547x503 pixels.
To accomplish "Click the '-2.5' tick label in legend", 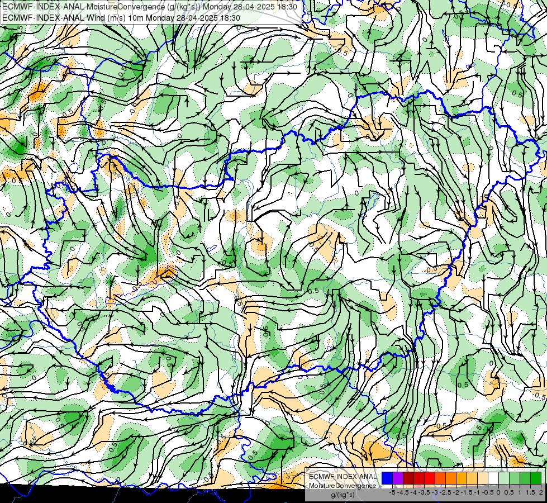I will tap(445, 492).
